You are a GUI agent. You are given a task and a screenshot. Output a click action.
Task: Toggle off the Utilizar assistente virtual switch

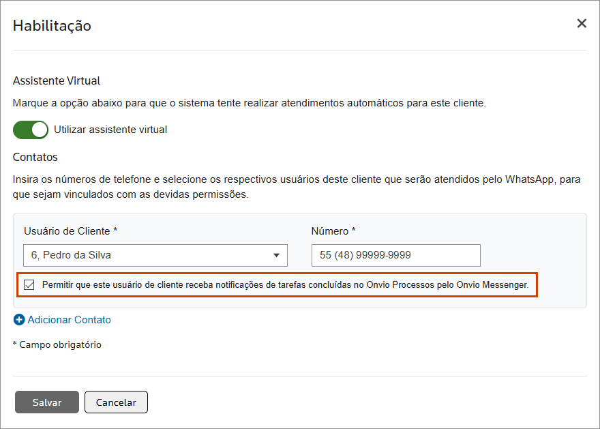31,130
